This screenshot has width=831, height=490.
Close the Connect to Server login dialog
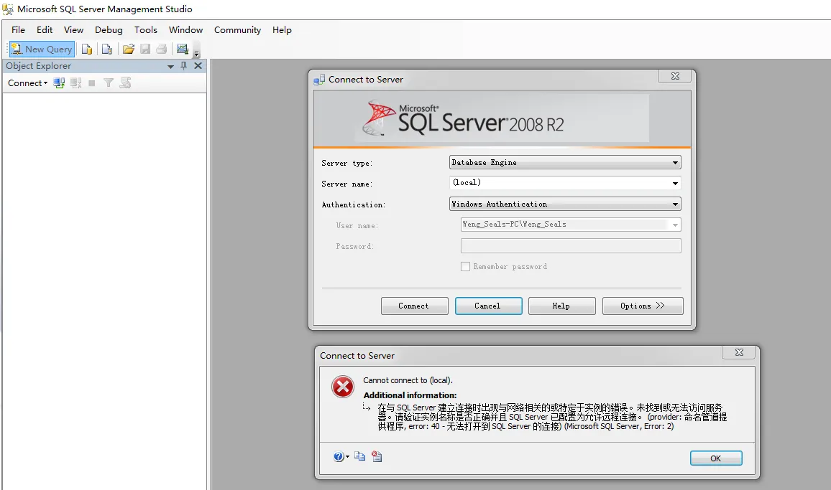pos(675,76)
